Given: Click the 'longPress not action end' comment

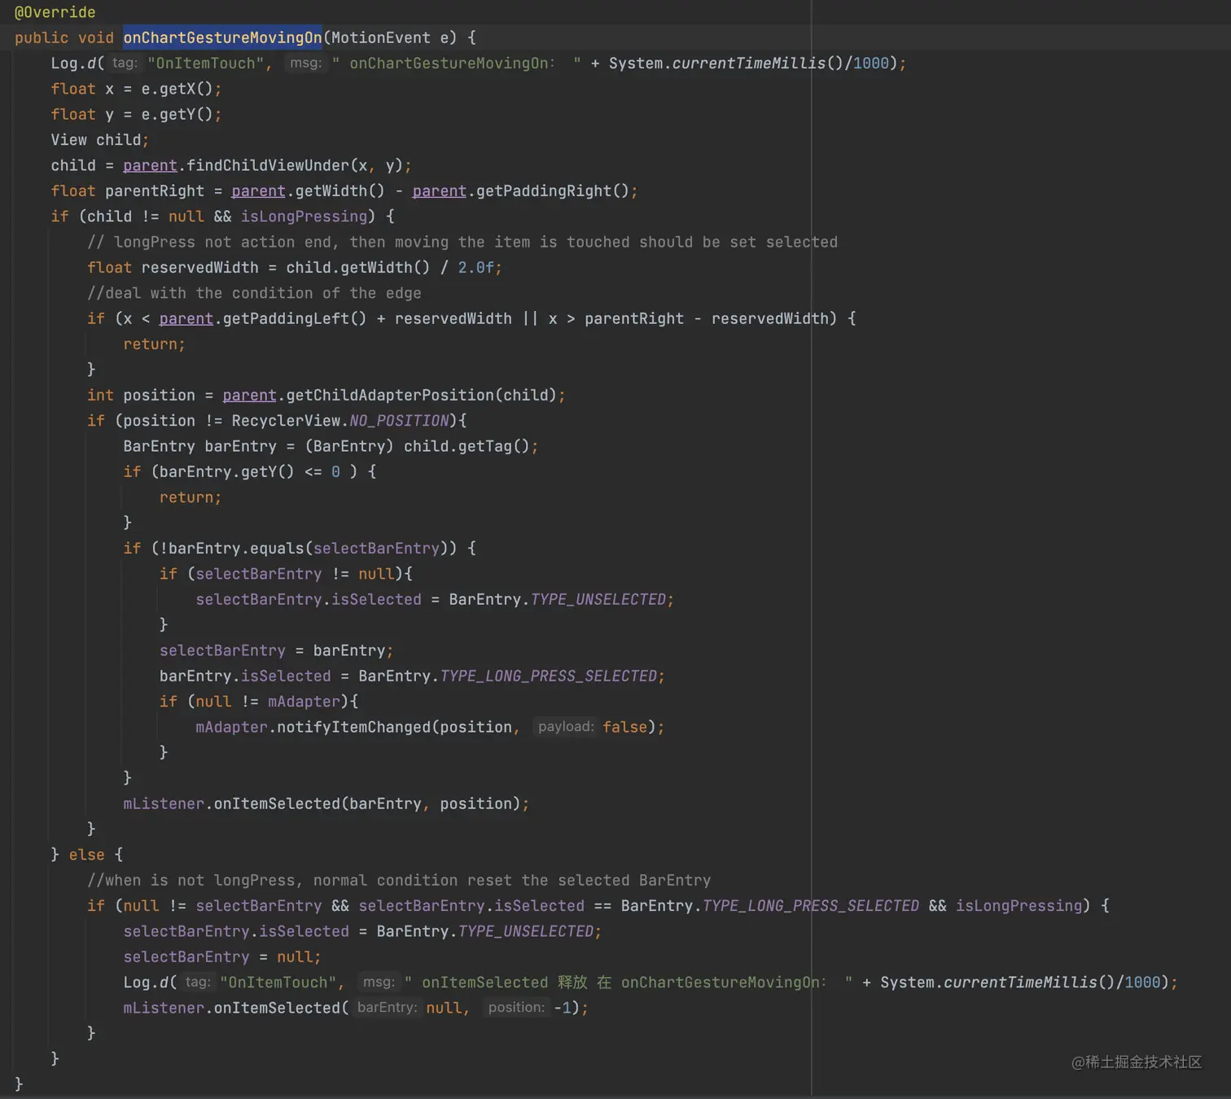Looking at the screenshot, I should click(x=462, y=242).
